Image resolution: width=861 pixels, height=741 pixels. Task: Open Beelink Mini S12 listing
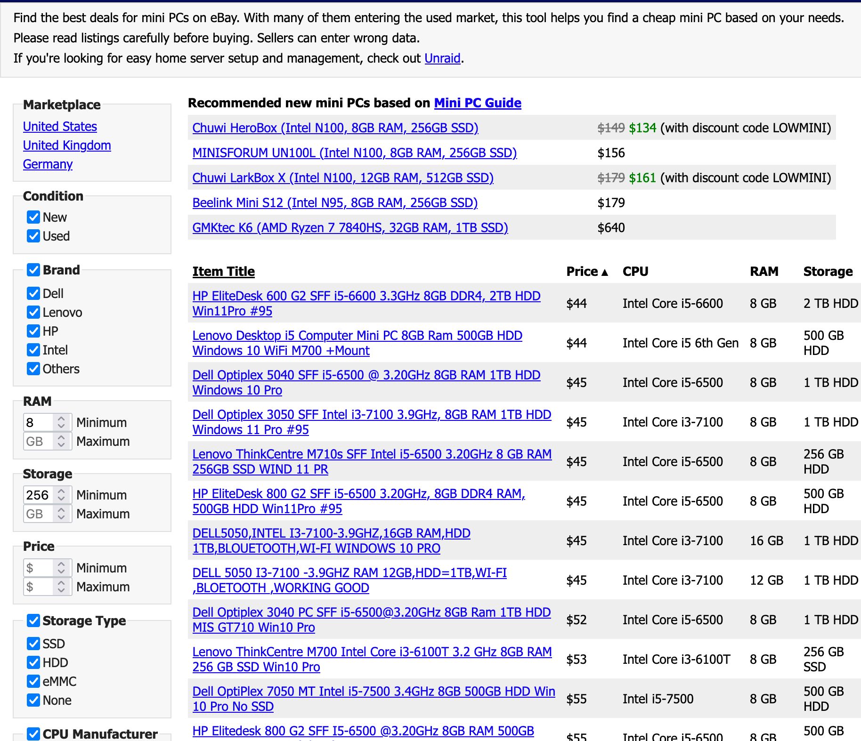tap(335, 202)
